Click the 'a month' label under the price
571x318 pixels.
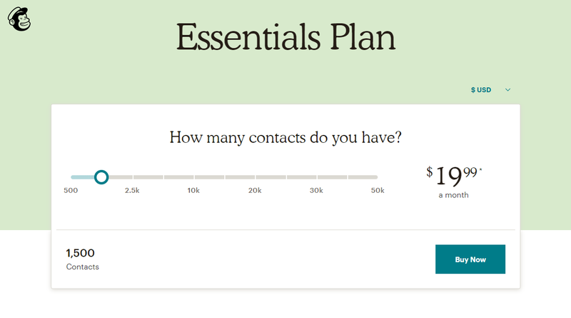[x=453, y=195]
